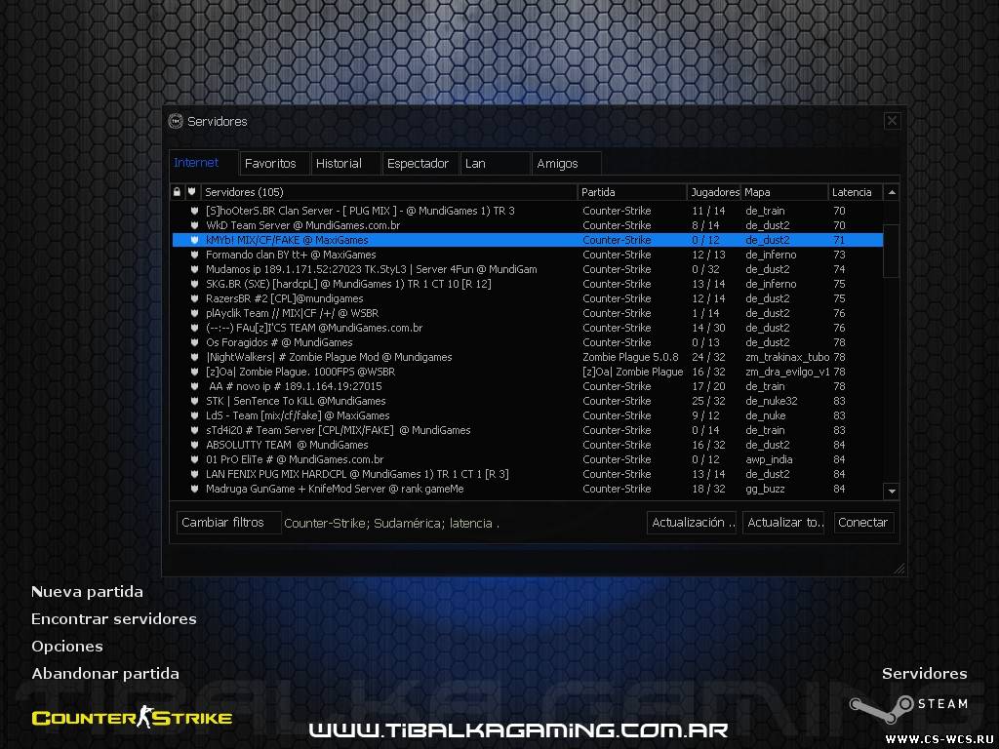Click shield icon of [S]hoOterS.BR Clan Server row
The image size is (999, 749).
click(195, 211)
